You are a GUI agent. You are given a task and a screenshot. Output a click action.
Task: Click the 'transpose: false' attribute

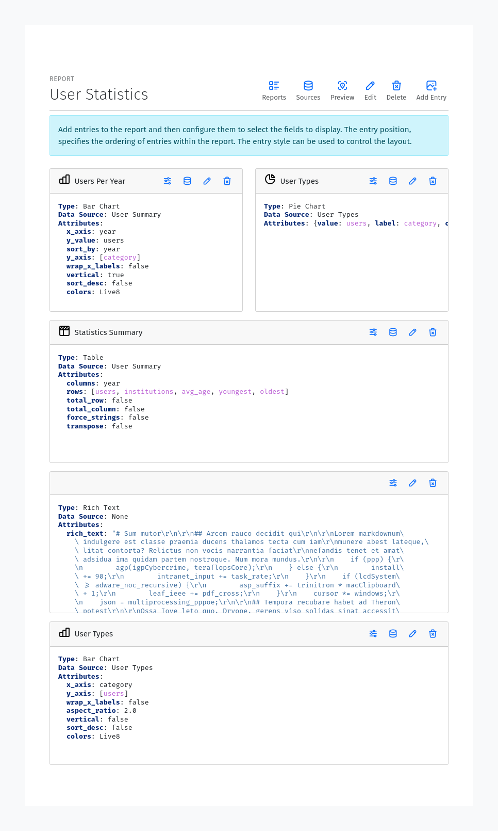[x=99, y=426]
